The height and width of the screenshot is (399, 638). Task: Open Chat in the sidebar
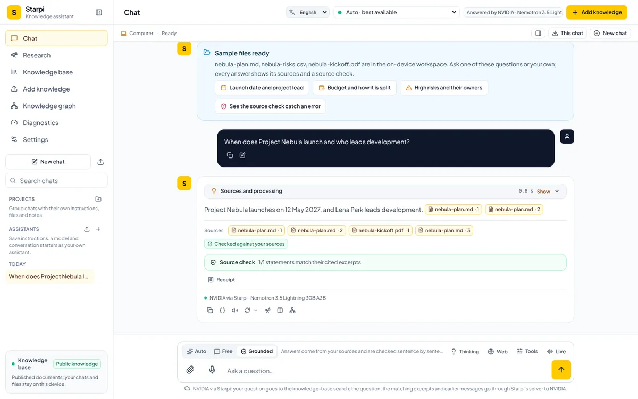(56, 38)
